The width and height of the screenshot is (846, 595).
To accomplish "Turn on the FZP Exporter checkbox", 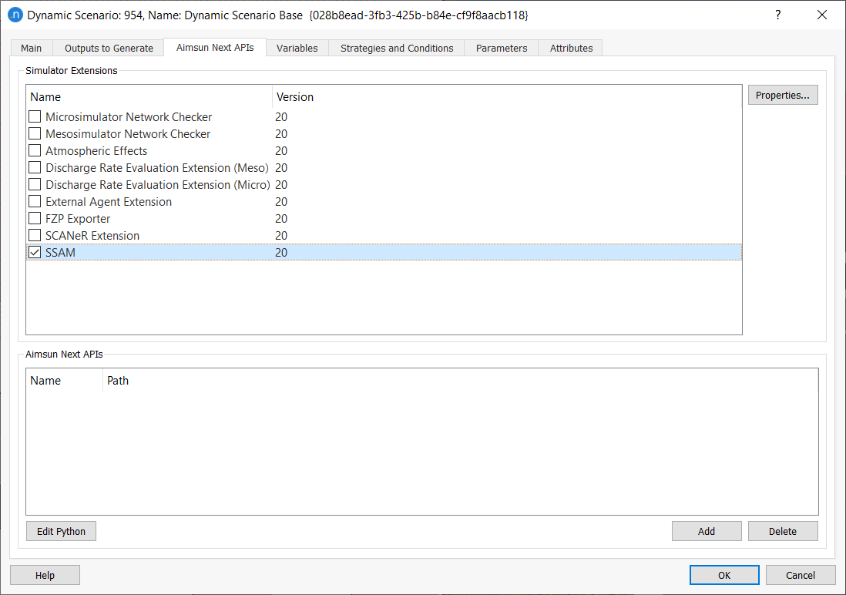I will [35, 219].
